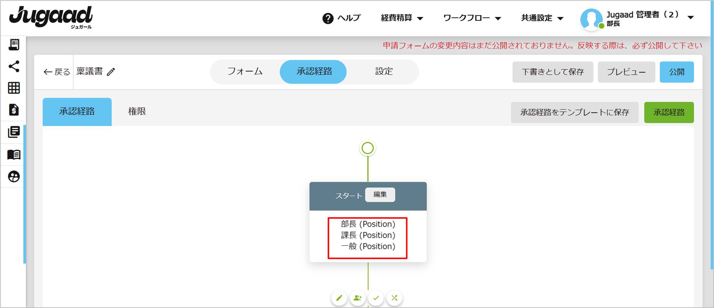Click the user avatar picture
This screenshot has height=308, width=714.
[x=591, y=19]
